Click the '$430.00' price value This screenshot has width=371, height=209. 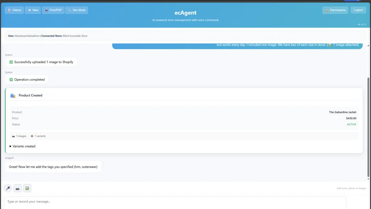click(351, 118)
